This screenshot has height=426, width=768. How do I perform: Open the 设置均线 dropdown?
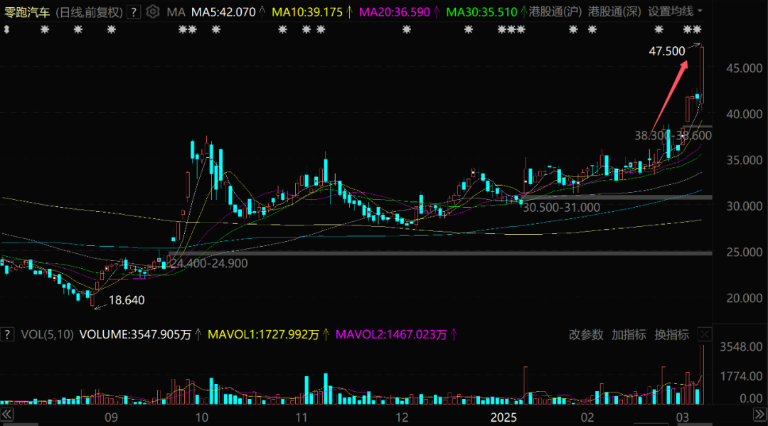(675, 11)
